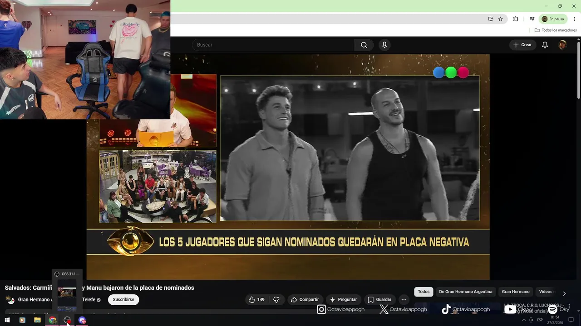
Task: Click the En pausa profile chip
Action: tap(553, 19)
